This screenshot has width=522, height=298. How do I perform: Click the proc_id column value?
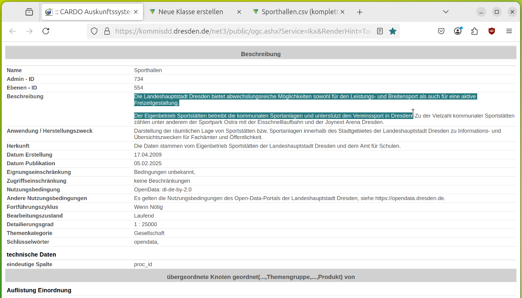143,264
